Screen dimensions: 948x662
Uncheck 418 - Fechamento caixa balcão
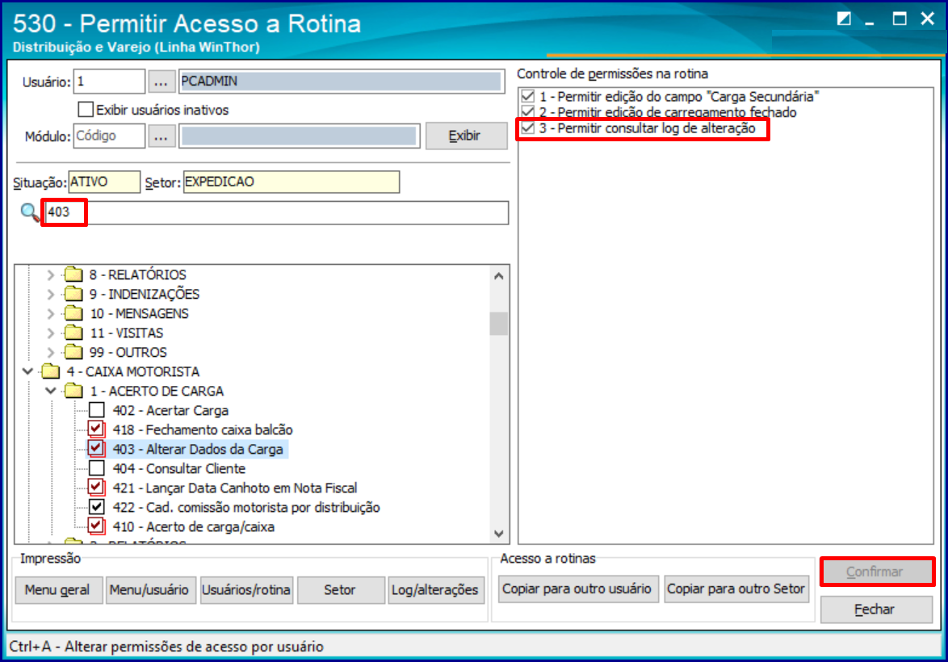(x=97, y=429)
